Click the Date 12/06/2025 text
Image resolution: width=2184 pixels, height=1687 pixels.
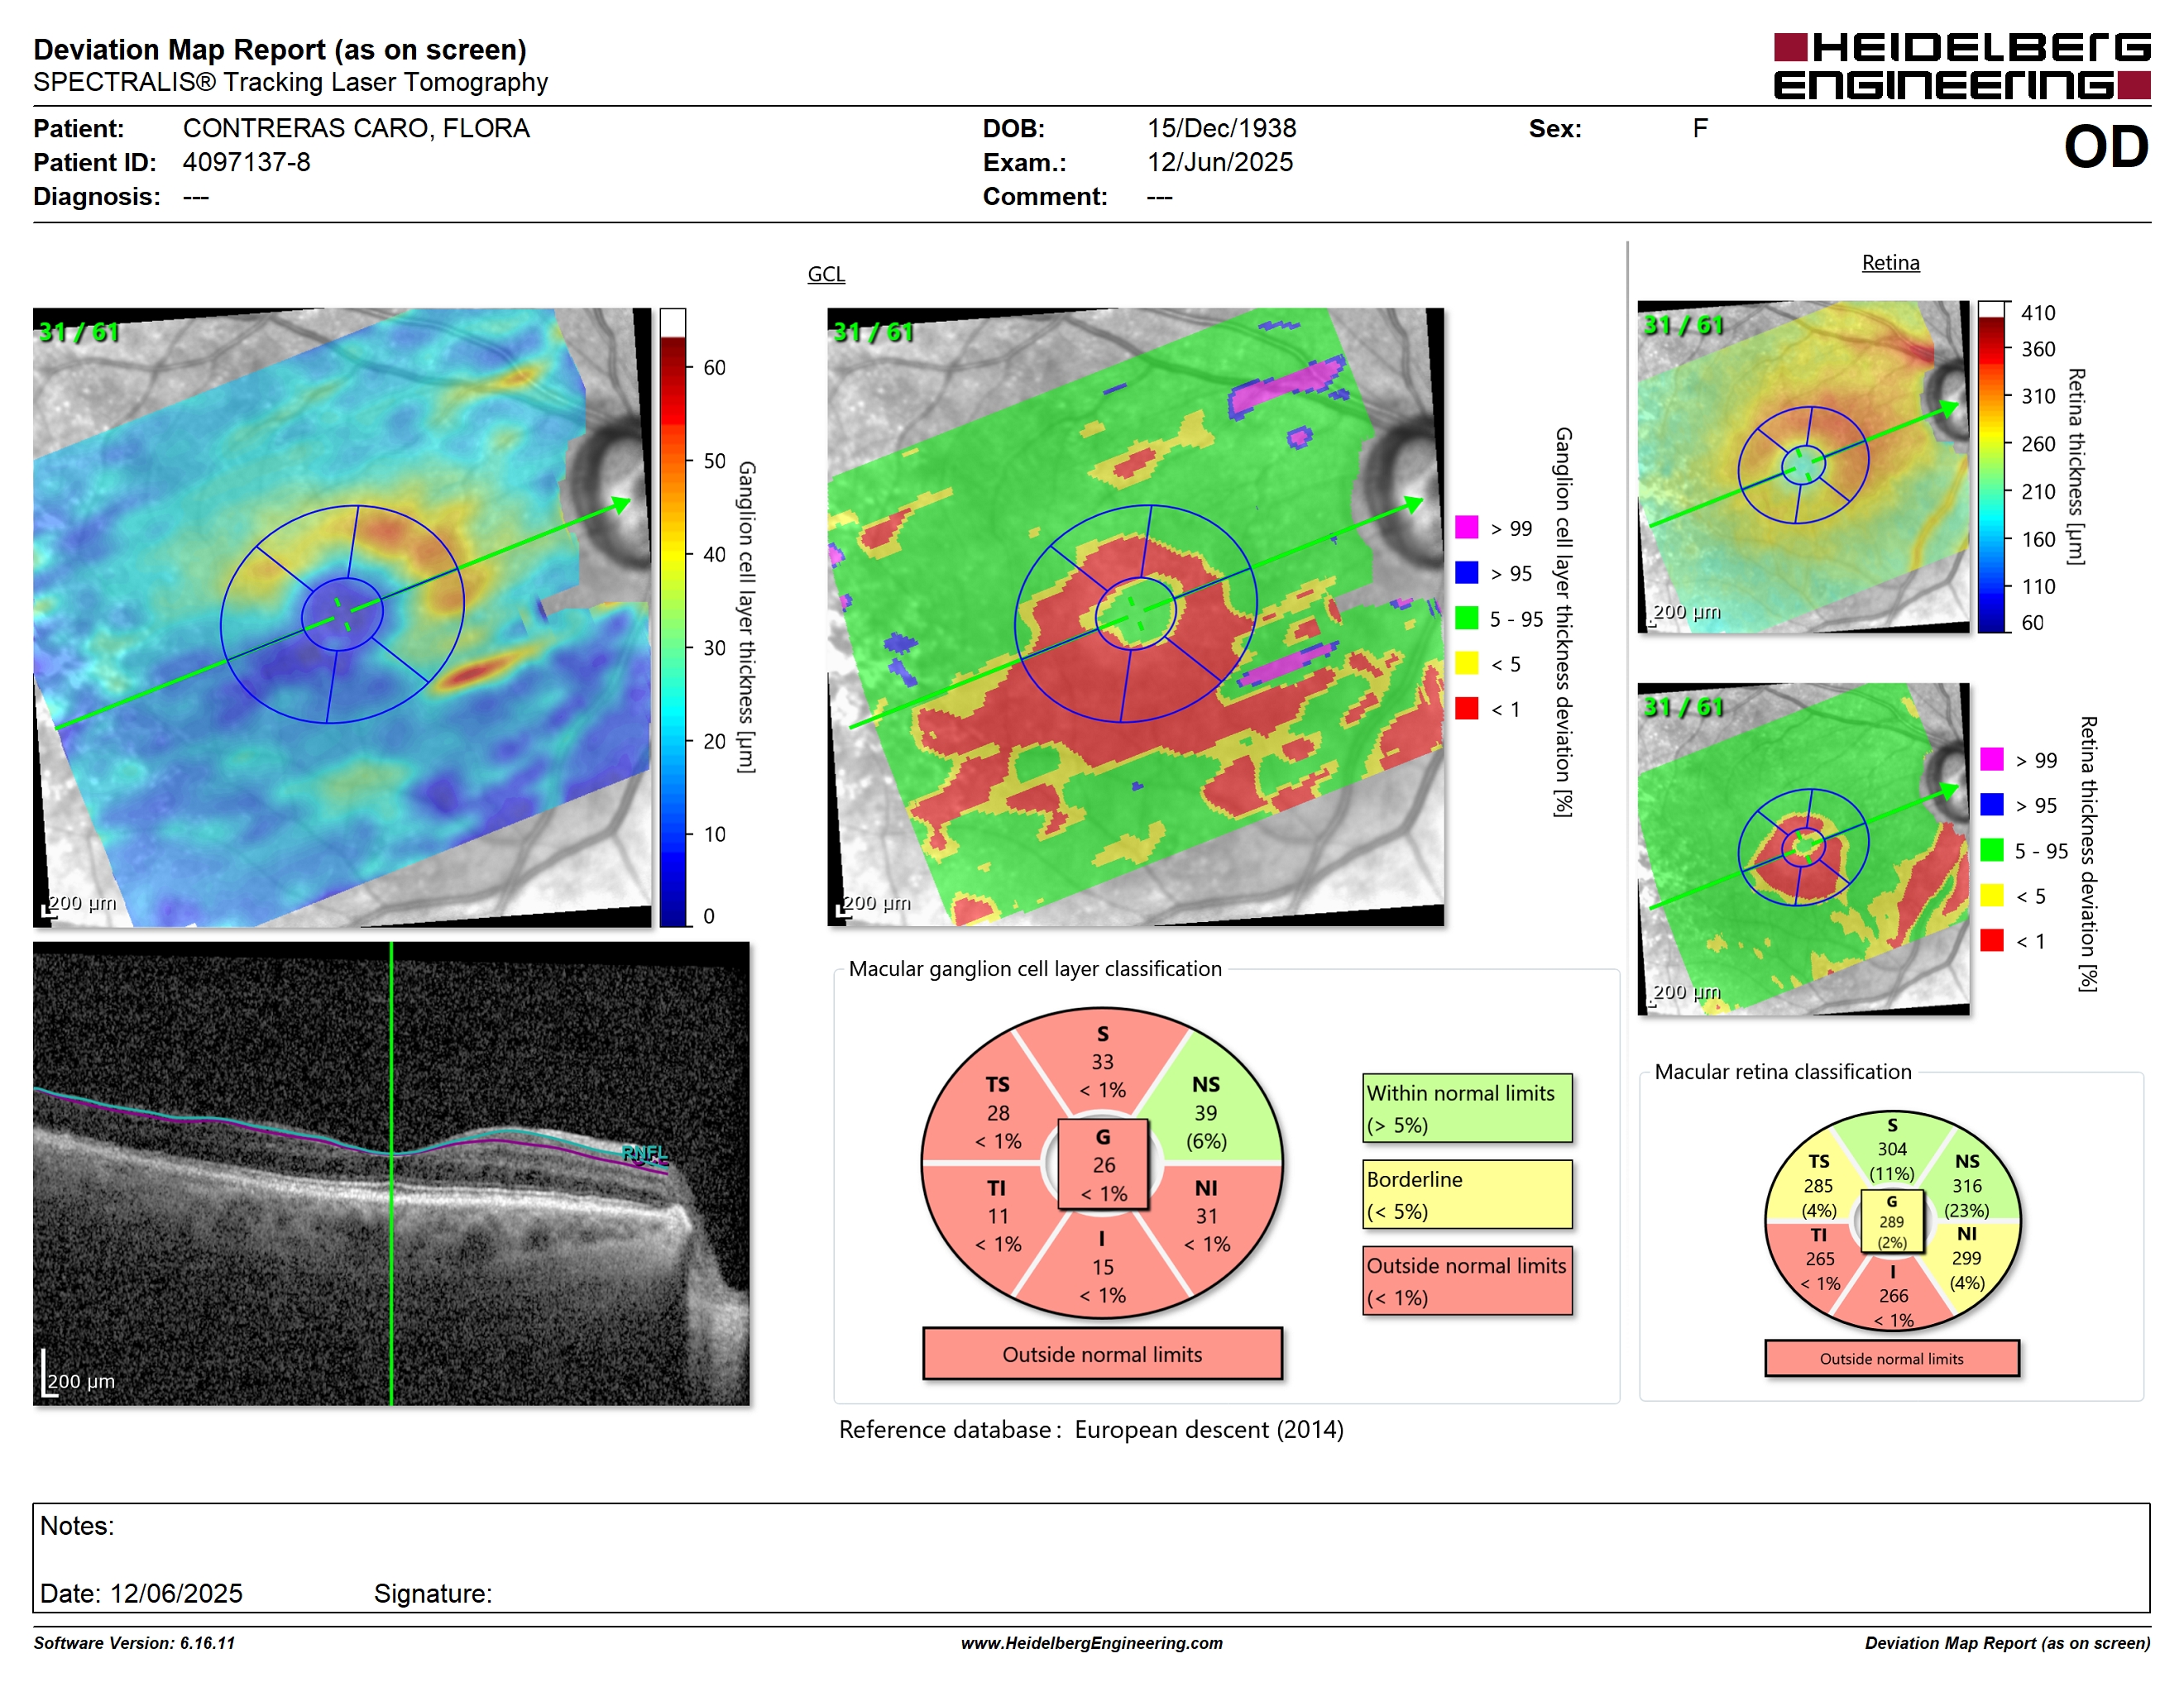(141, 1593)
